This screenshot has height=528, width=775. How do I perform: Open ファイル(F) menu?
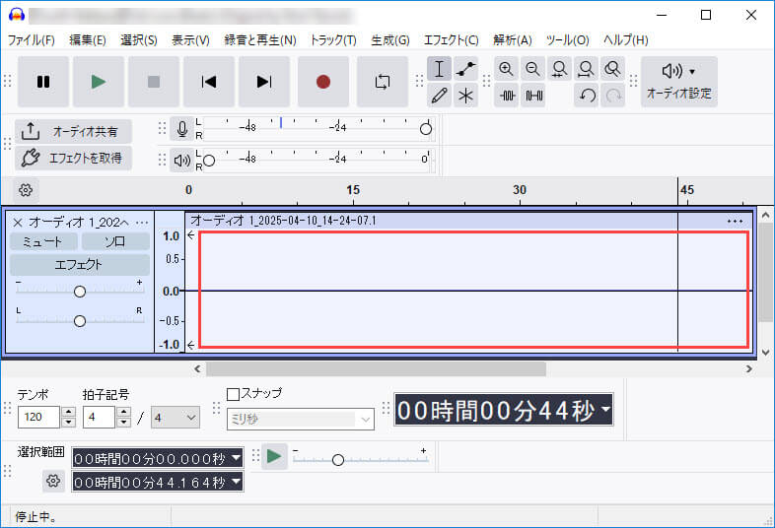[32, 40]
